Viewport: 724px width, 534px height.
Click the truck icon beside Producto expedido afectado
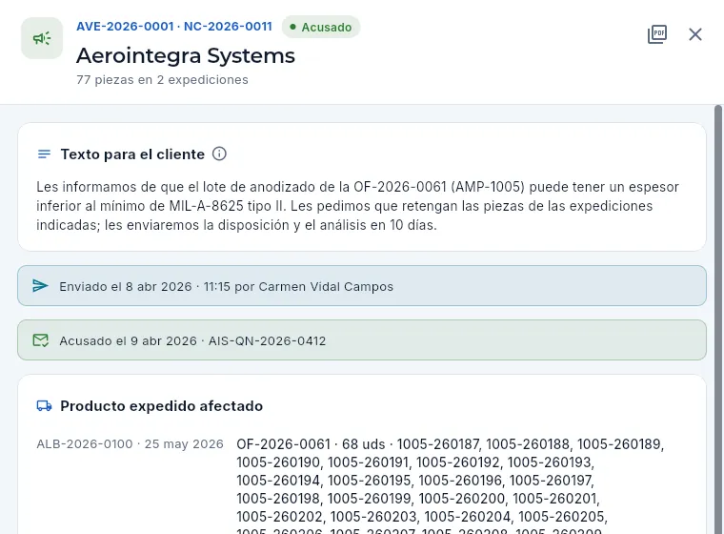pyautogui.click(x=44, y=406)
